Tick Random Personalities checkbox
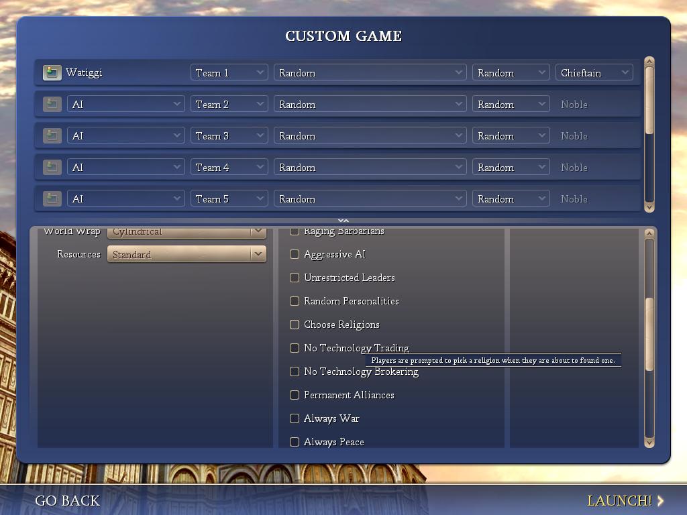Screen dimensions: 687x515 [295, 301]
